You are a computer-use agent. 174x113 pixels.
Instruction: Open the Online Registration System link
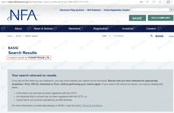point(117,10)
